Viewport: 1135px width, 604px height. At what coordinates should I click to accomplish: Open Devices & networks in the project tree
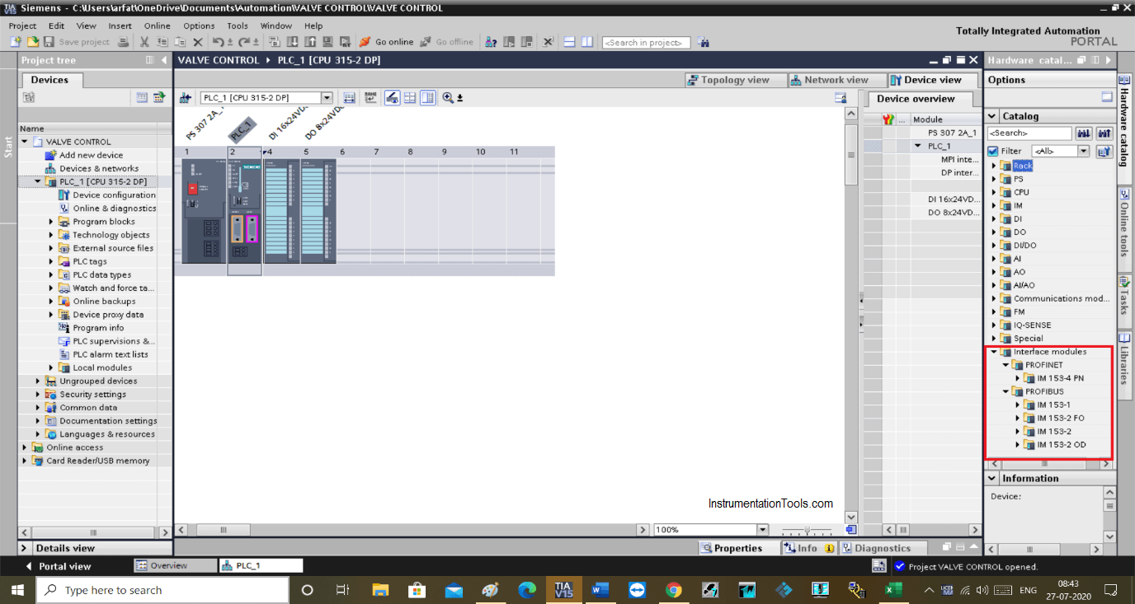click(98, 168)
